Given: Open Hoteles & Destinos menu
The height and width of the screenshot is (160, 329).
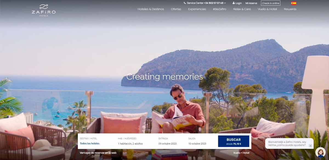Looking at the screenshot, I should point(151,9).
